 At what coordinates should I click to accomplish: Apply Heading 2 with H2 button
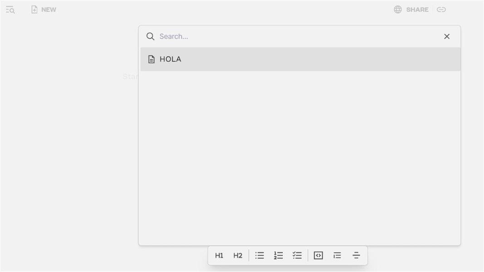pos(238,255)
